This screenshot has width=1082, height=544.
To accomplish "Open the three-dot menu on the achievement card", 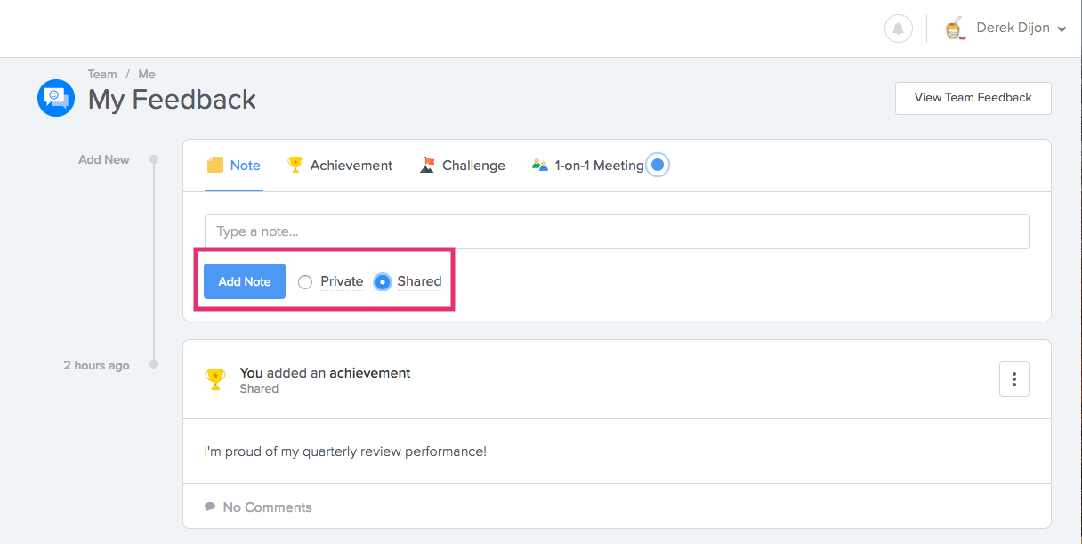I will tap(1014, 379).
